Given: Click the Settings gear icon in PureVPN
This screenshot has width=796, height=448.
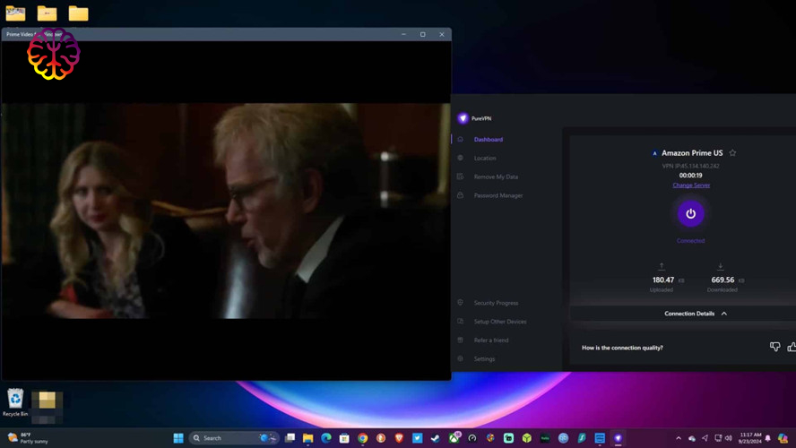Looking at the screenshot, I should 461,358.
